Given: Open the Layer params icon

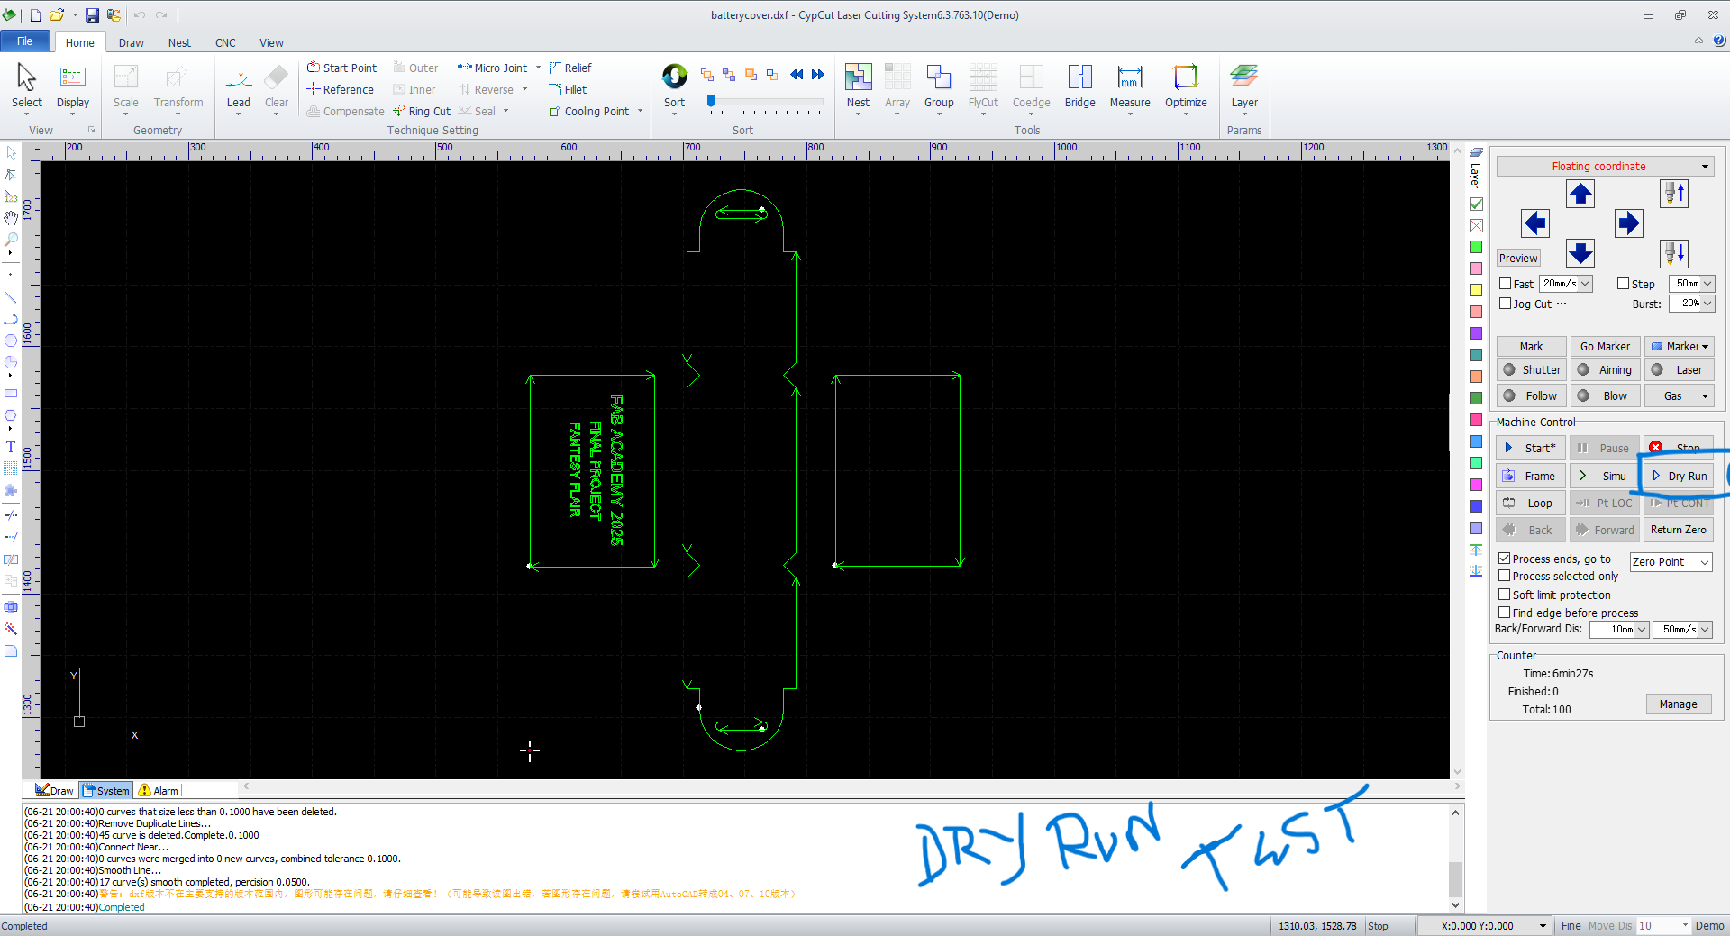Looking at the screenshot, I should click(1244, 86).
